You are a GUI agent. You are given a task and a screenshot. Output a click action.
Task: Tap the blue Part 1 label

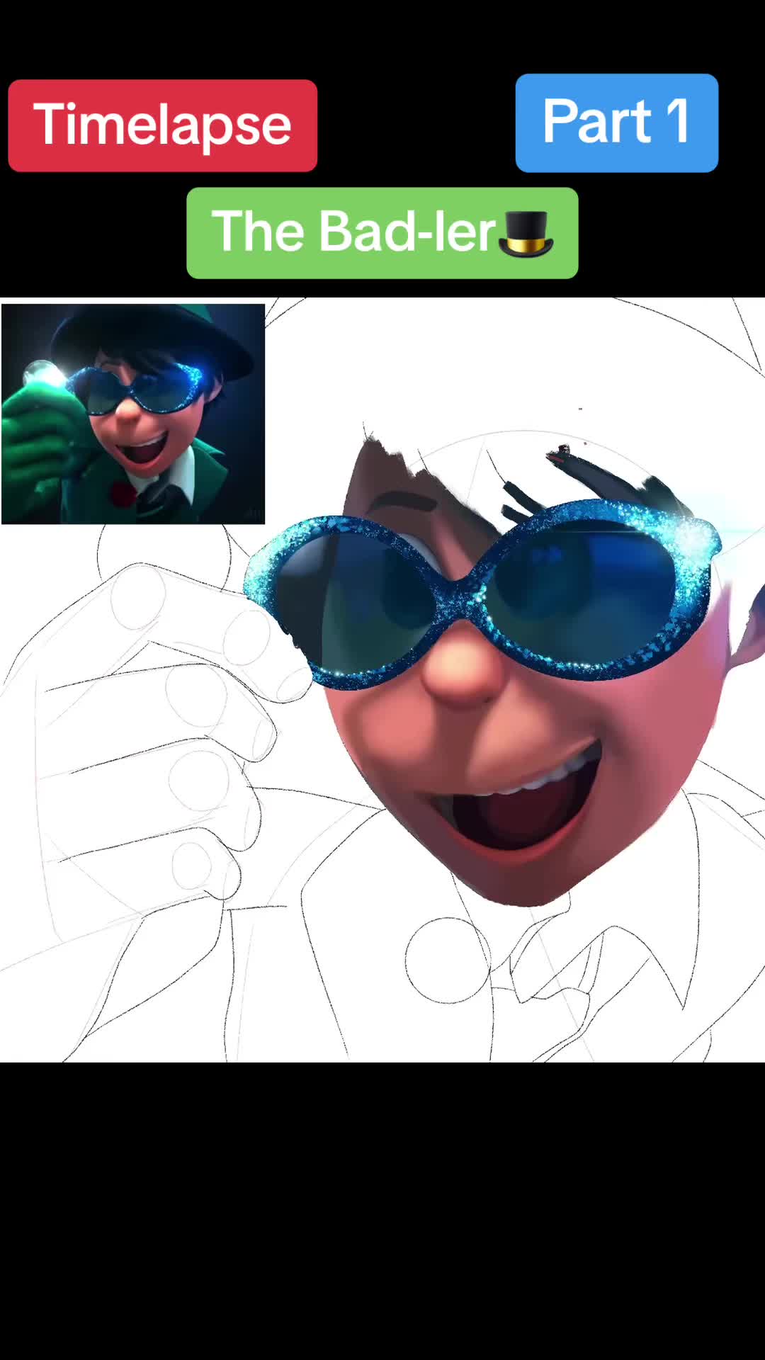click(616, 123)
